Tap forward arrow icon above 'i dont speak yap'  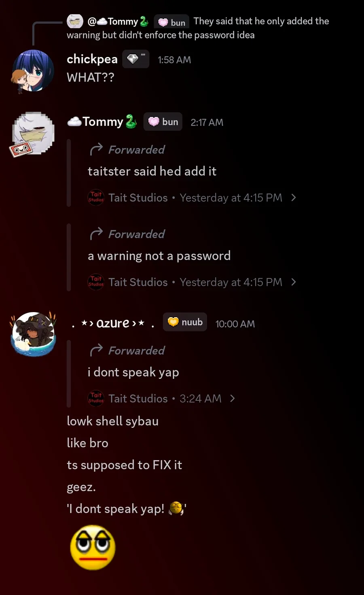(96, 350)
